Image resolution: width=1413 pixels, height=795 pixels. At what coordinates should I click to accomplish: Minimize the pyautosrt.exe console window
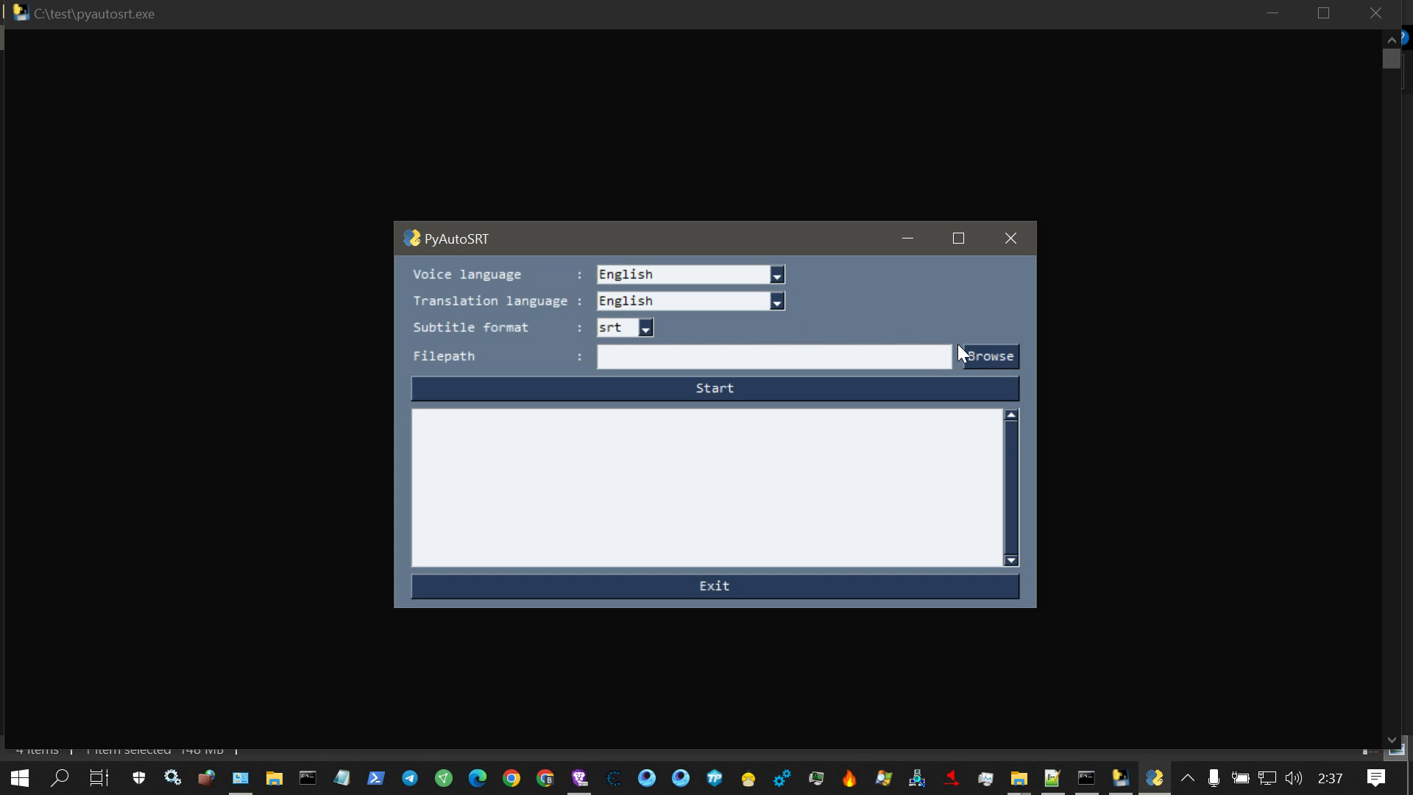(1272, 13)
